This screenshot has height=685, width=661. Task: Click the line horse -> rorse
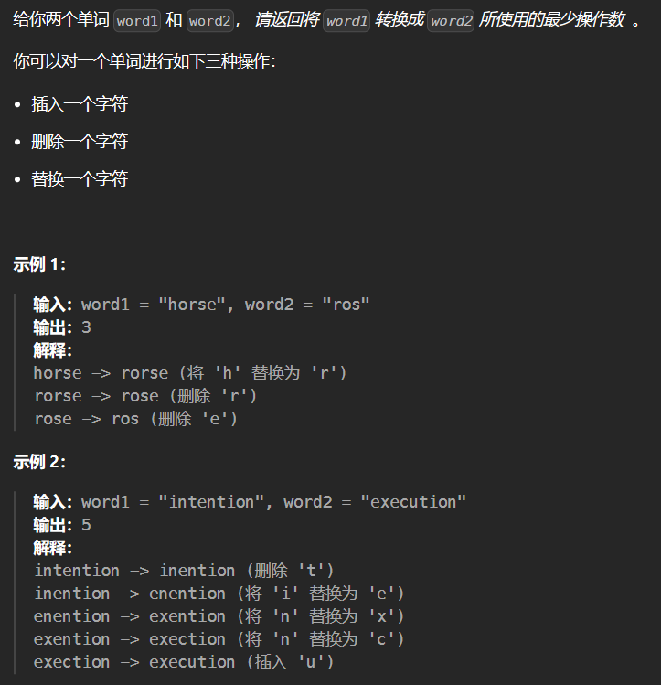[x=190, y=373]
